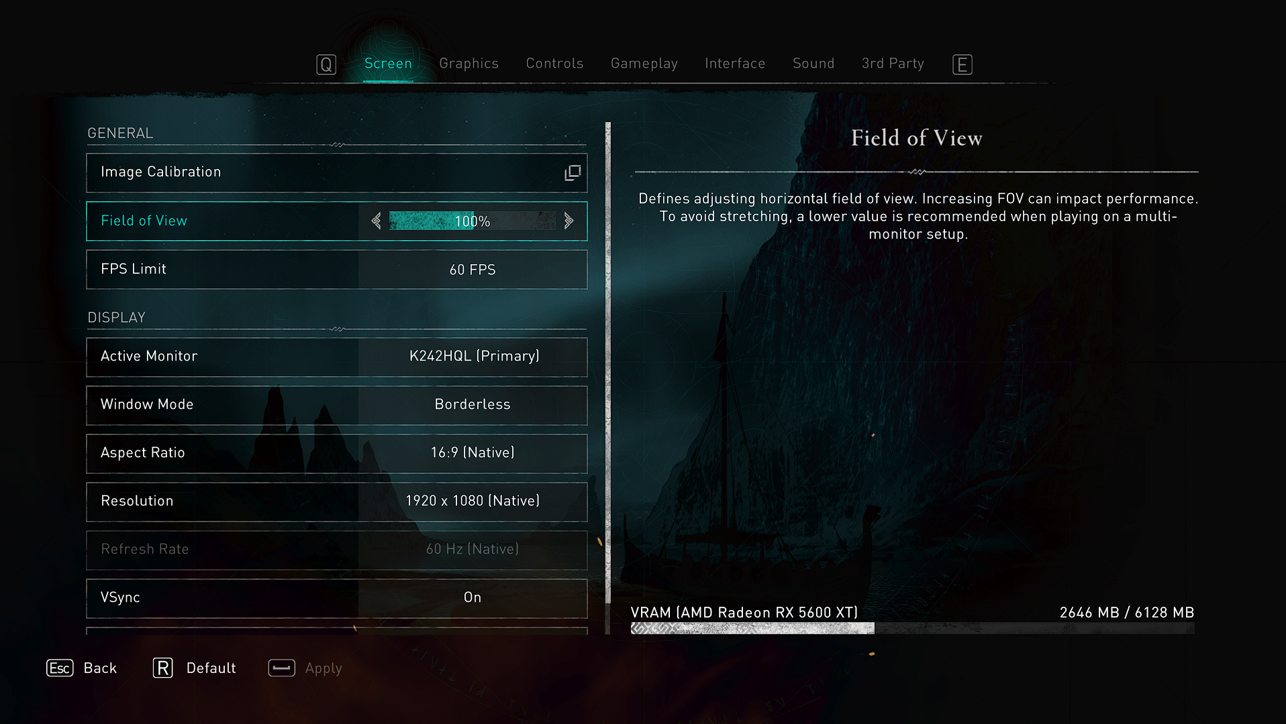The image size is (1286, 724).
Task: Change the Aspect Ratio setting
Action: 472,453
